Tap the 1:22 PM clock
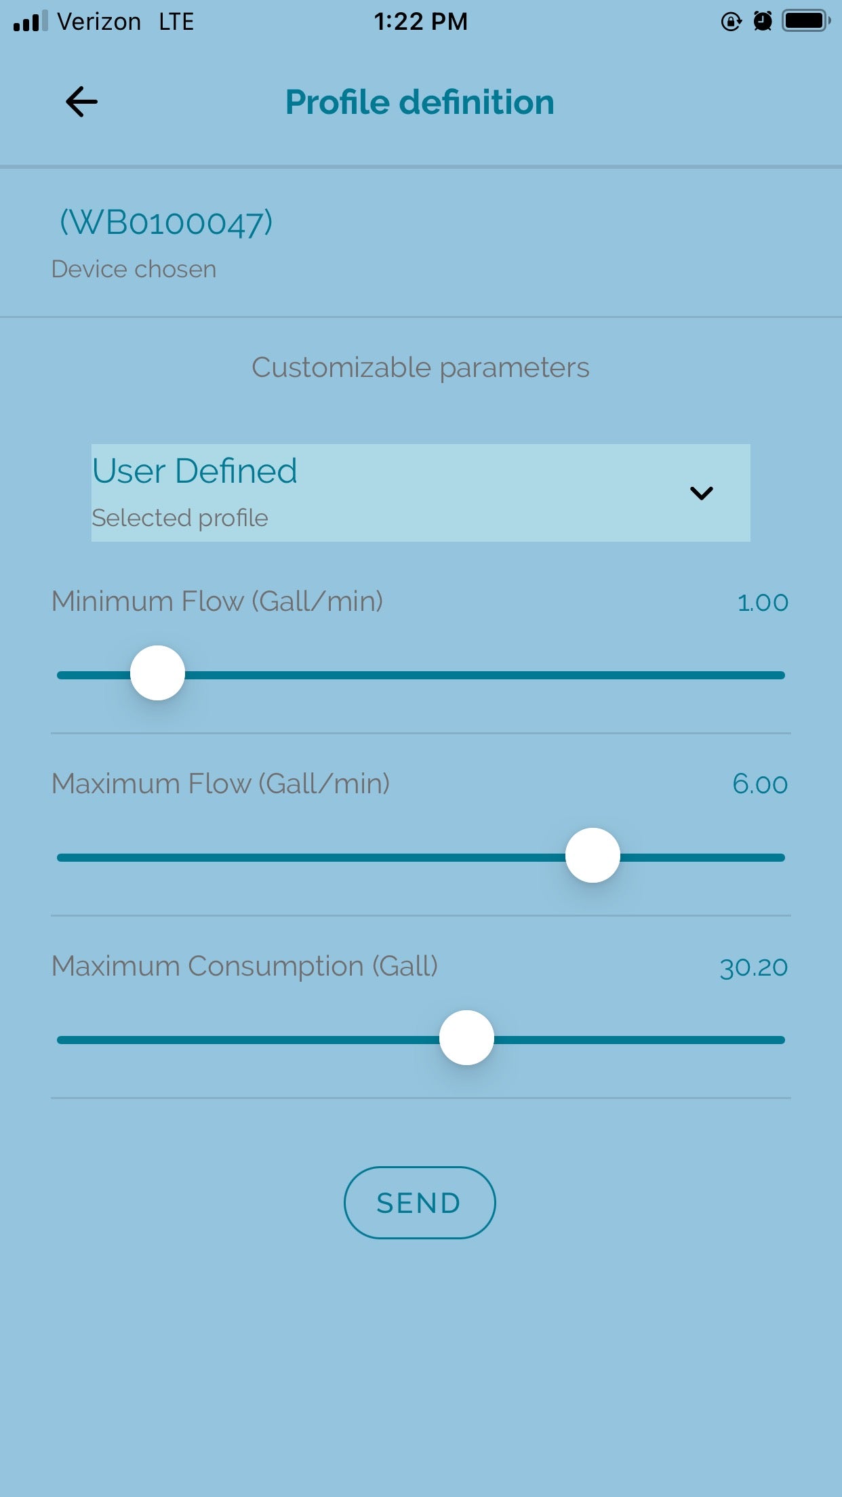This screenshot has width=842, height=1497. tap(420, 22)
